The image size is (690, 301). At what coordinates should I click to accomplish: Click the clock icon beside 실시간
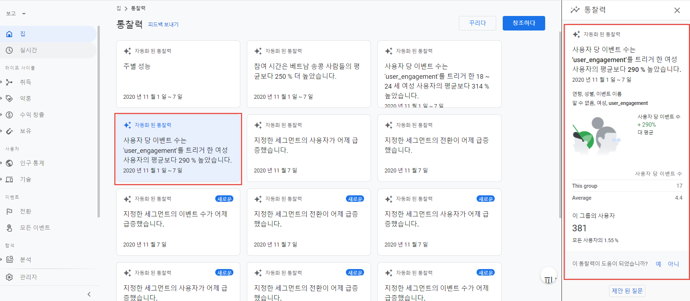point(9,50)
